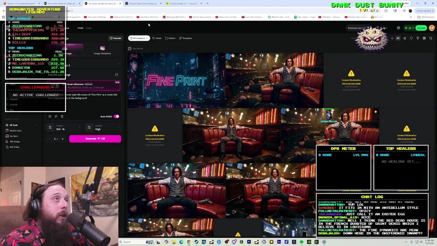Screen dimensions: 437x246
Task: Open the gift box icon in the header
Action: pyautogui.click(x=398, y=28)
